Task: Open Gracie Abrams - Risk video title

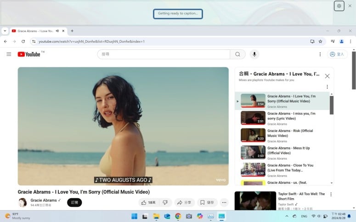Action: pyautogui.click(x=290, y=133)
